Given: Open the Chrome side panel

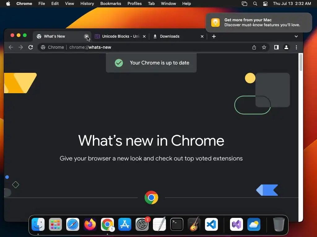Looking at the screenshot, I should [276, 47].
